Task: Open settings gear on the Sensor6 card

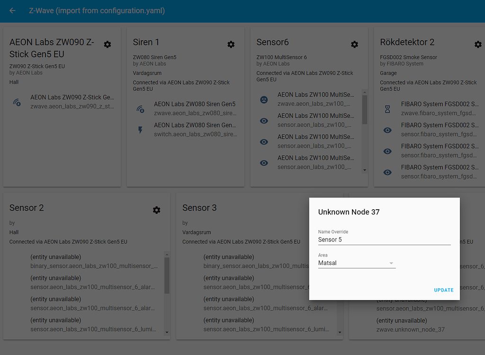Action: tap(354, 44)
